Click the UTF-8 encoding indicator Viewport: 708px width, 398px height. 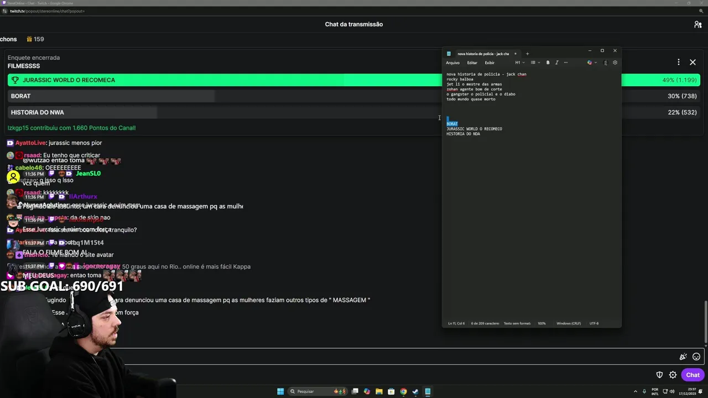(x=594, y=323)
